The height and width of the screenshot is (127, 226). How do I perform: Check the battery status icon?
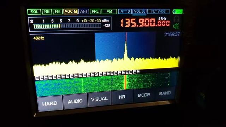(x=178, y=12)
